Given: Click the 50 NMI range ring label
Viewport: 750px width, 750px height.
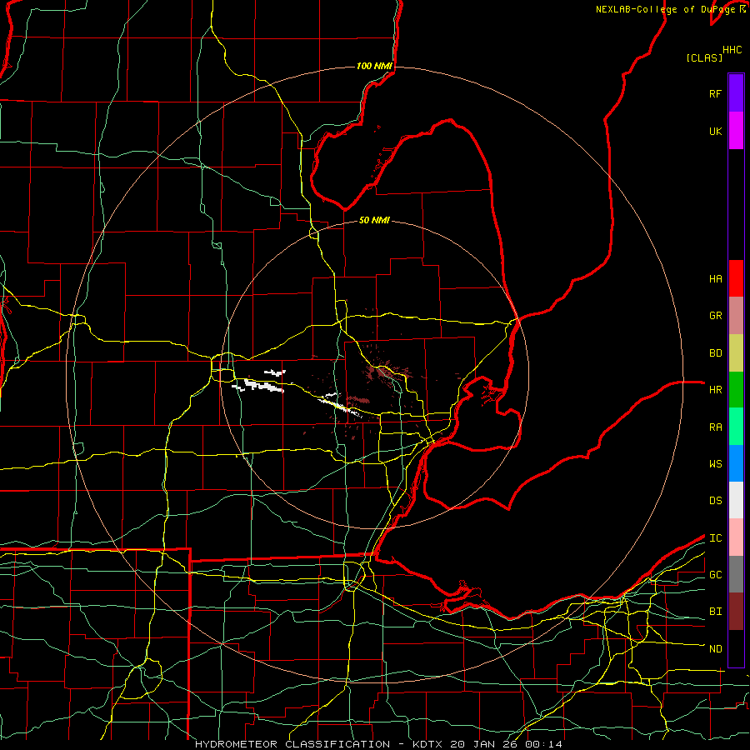Looking at the screenshot, I should coord(374,221).
